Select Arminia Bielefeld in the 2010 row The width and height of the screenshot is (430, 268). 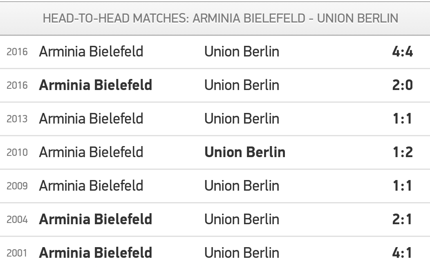91,152
